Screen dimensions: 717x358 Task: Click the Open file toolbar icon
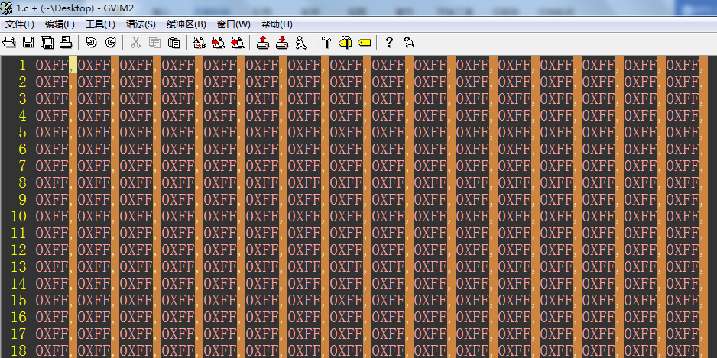pos(9,43)
